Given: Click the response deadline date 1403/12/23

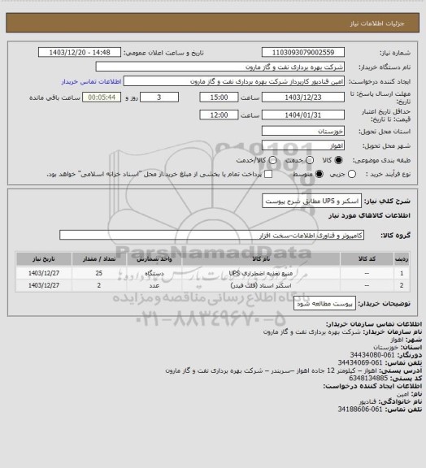Looking at the screenshot, I should pyautogui.click(x=303, y=97).
